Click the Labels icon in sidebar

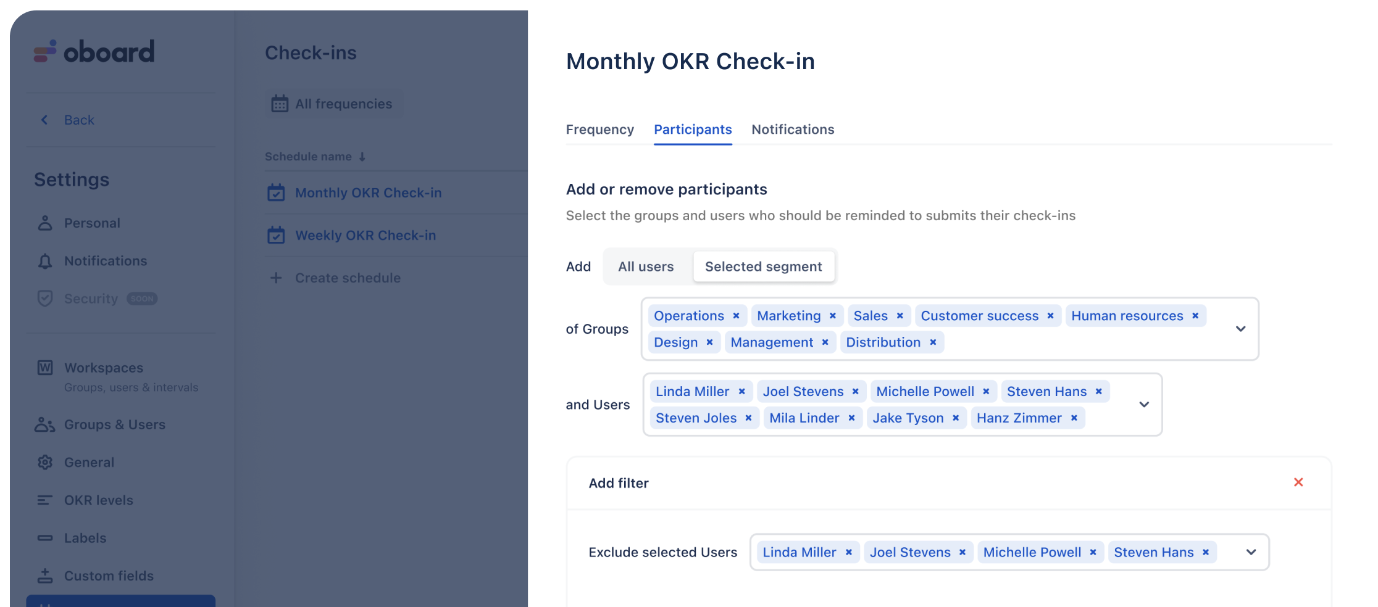pos(45,538)
